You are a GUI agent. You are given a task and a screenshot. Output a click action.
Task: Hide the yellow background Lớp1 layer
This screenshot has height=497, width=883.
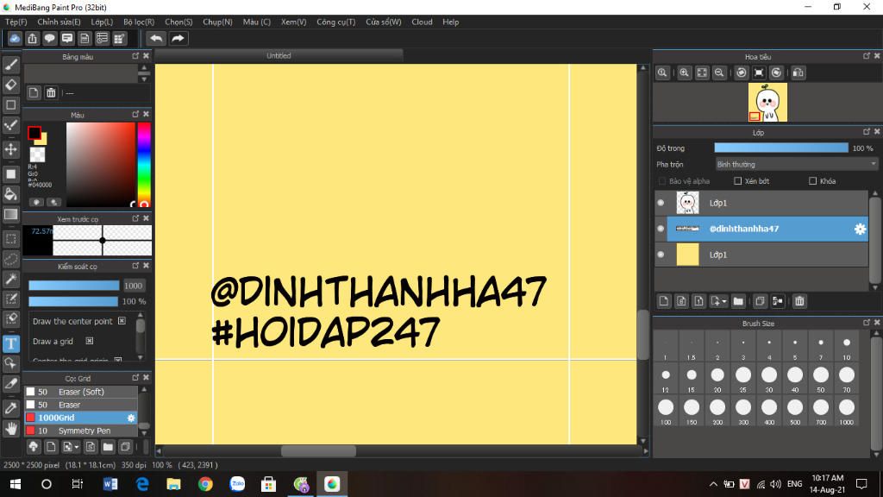click(661, 255)
